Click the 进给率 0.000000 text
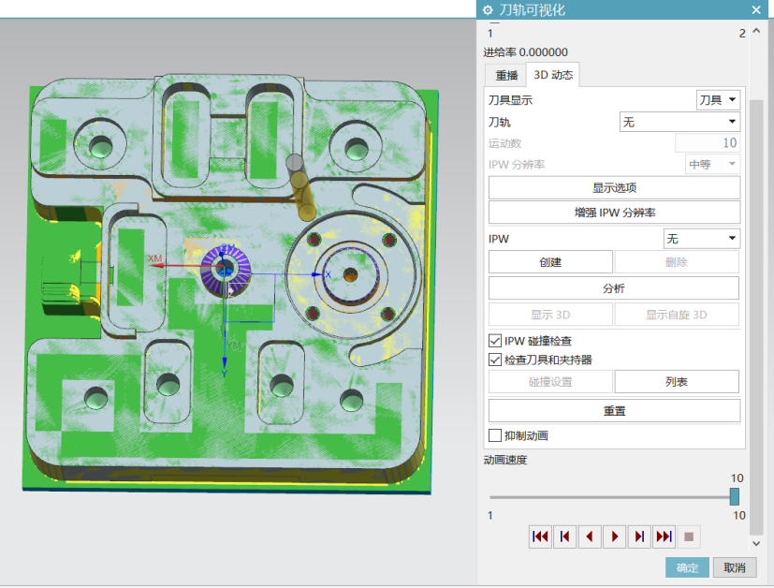 click(525, 51)
